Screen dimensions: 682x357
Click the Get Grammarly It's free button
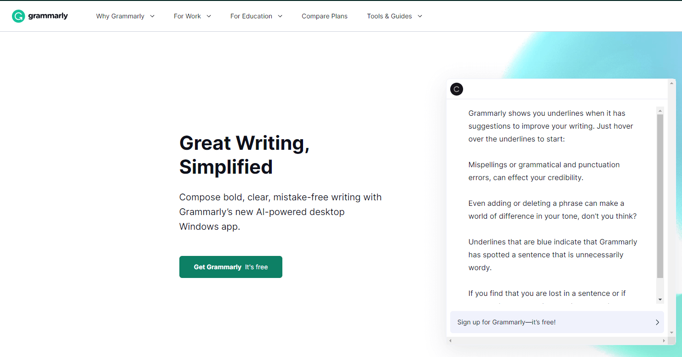[231, 267]
